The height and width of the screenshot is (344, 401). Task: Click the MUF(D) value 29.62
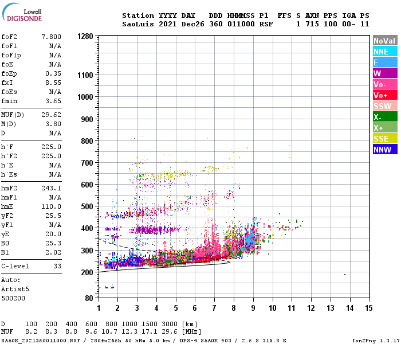click(51, 115)
